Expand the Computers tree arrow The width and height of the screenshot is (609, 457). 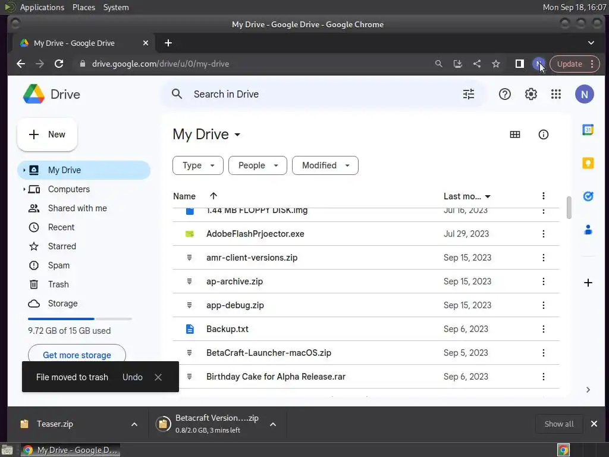(24, 189)
